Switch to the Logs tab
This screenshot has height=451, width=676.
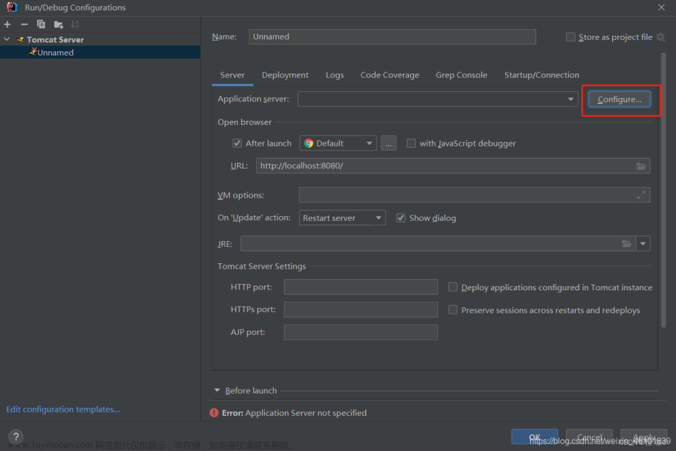pos(335,75)
